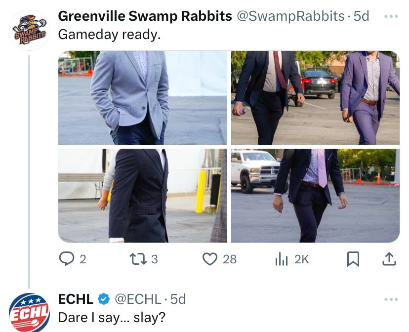Open the ECHL logo avatar
The image size is (409, 332).
(x=30, y=312)
